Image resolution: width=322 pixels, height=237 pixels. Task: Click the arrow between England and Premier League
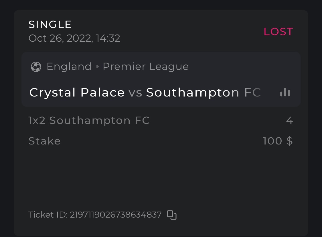98,67
